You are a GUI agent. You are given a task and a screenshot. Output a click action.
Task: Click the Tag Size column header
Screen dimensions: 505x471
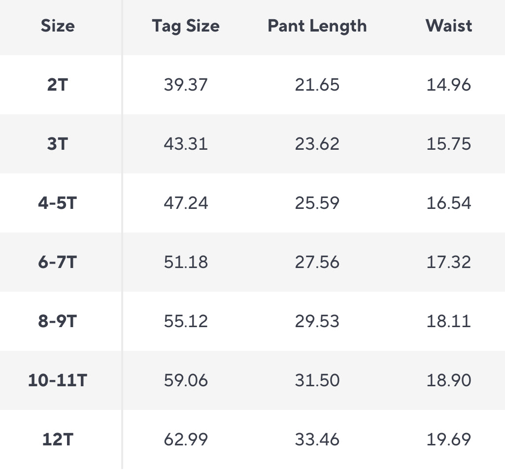click(186, 26)
